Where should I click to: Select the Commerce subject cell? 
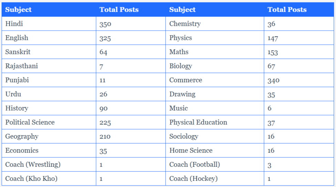(215, 80)
